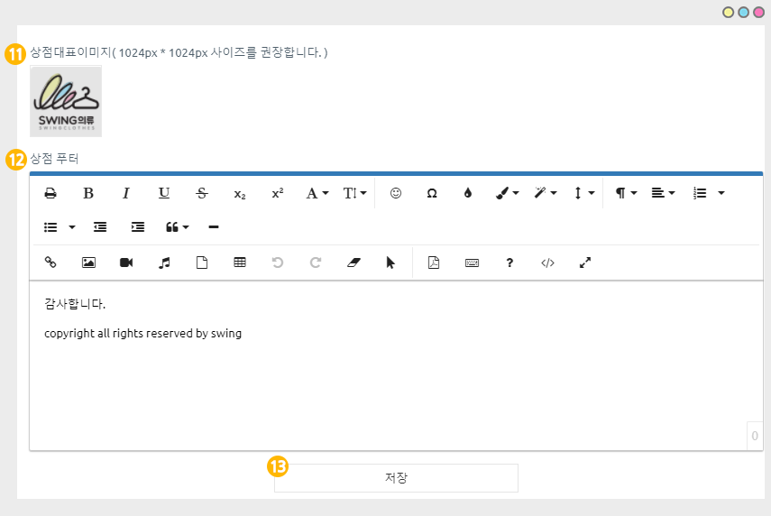Click the insert table icon

pos(240,263)
